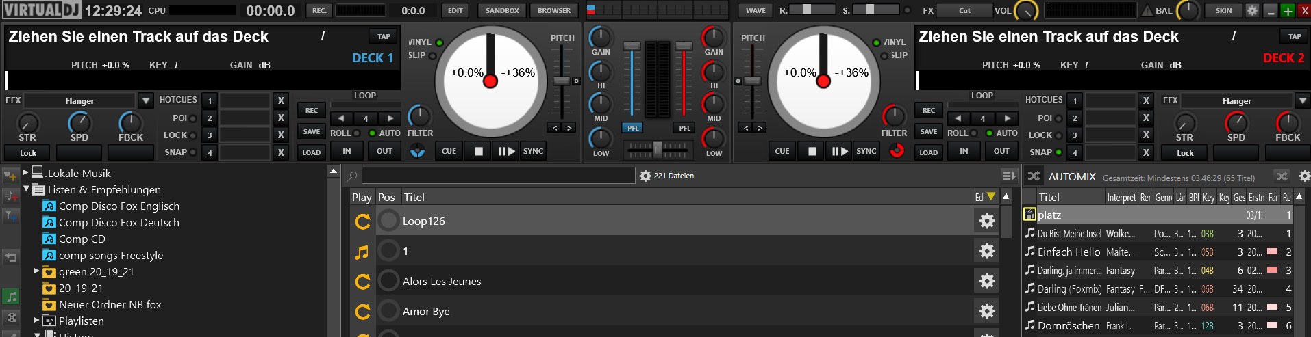Click Deck 1 loop IN button
Viewport: 1311px width, 337px height.
point(347,151)
